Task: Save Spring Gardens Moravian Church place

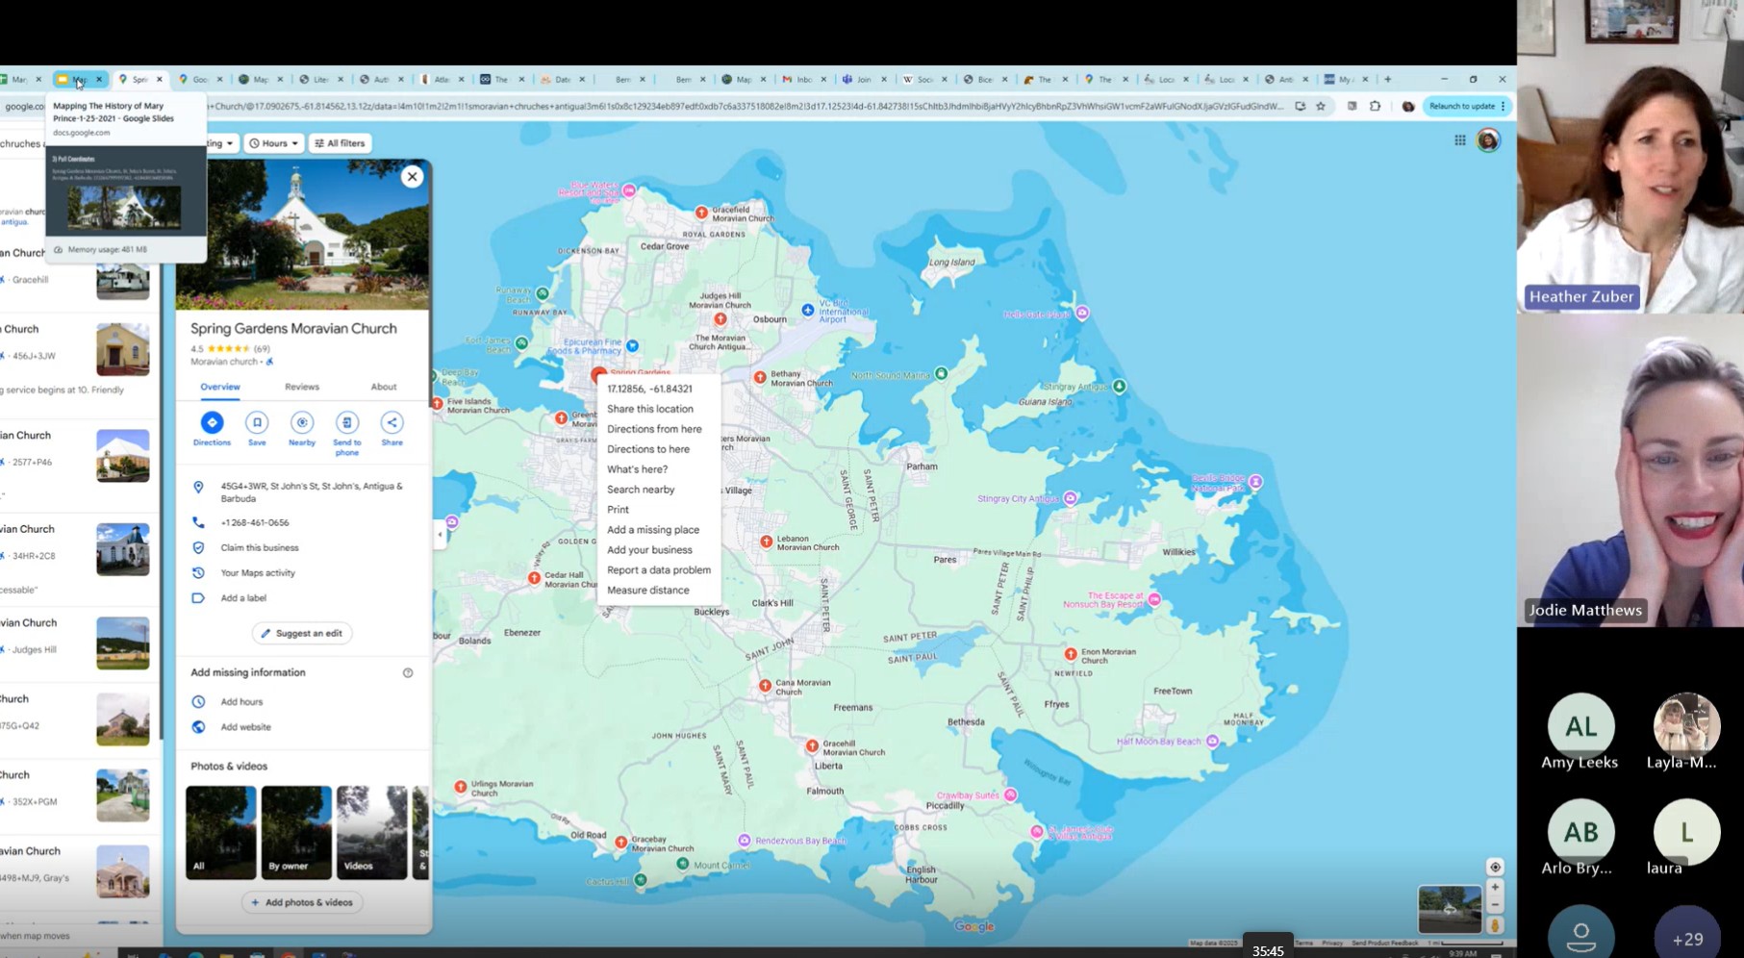Action: [257, 423]
